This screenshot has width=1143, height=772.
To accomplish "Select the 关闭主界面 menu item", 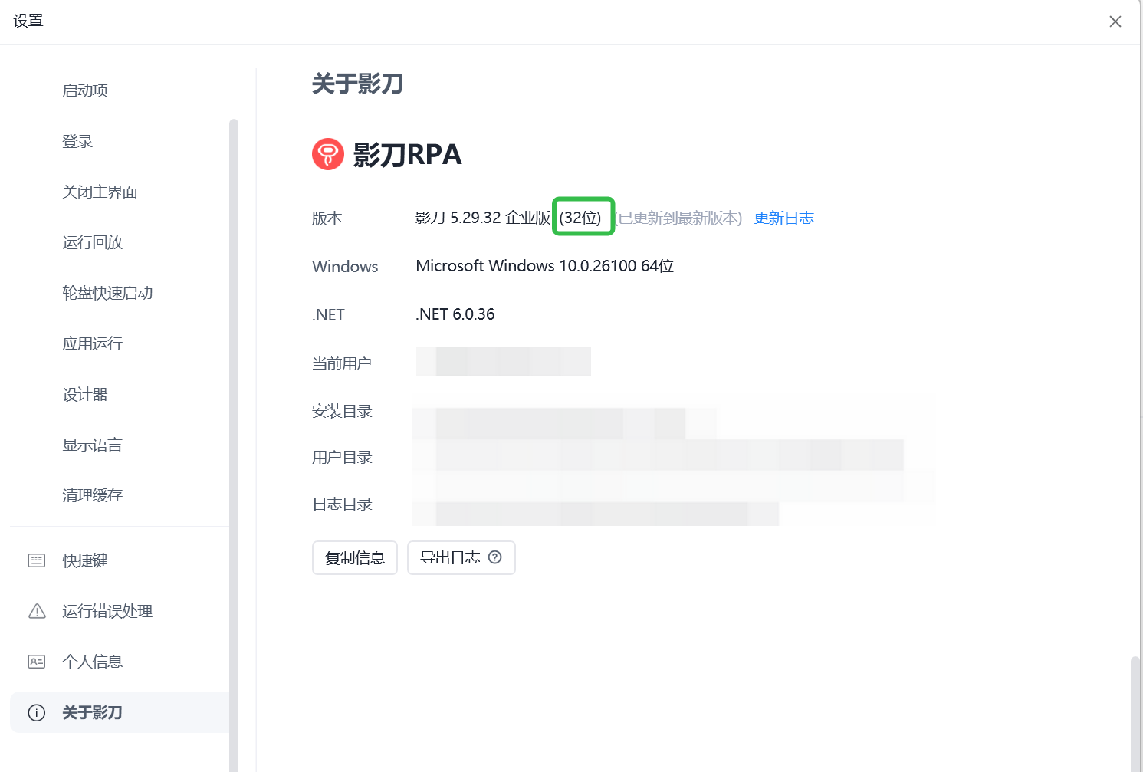I will pos(100,192).
